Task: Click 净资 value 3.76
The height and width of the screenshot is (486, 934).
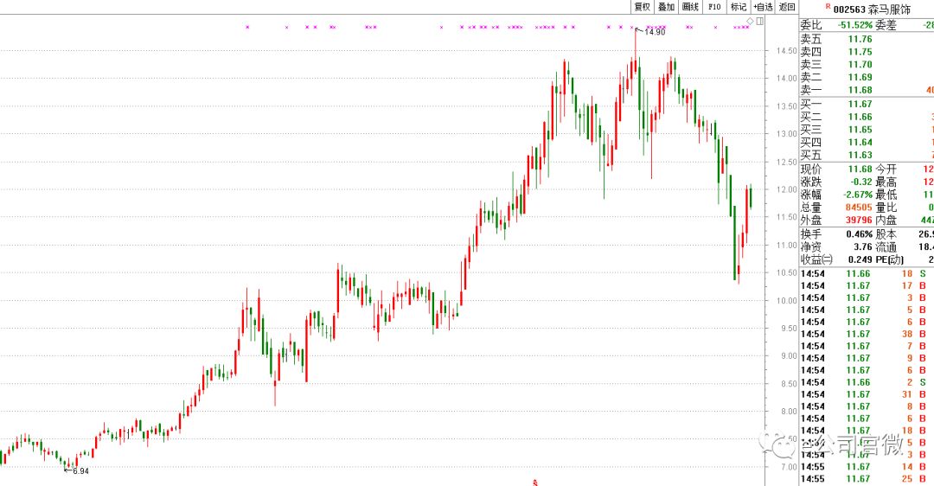Action: 863,246
